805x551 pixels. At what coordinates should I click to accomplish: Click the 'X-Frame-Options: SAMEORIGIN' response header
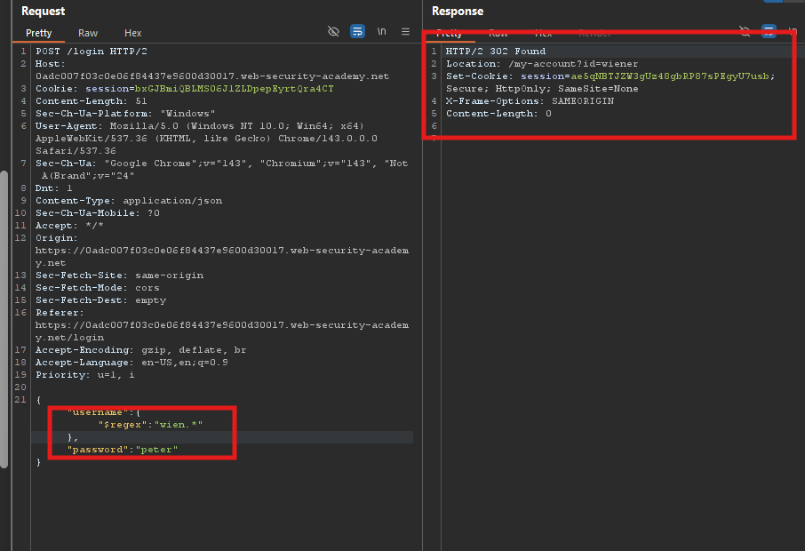click(530, 101)
